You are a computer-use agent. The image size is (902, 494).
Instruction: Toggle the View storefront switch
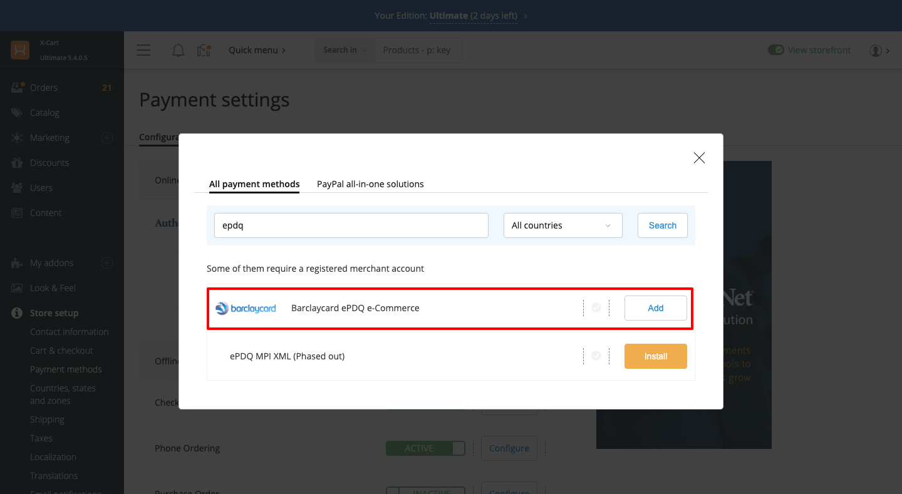pyautogui.click(x=776, y=50)
